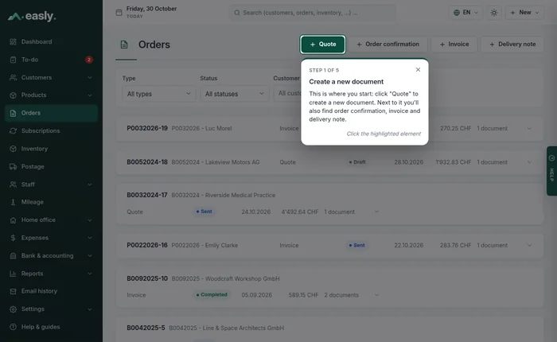Click the Invoice button
Screen dimensions: 557x342
pyautogui.click(x=454, y=45)
